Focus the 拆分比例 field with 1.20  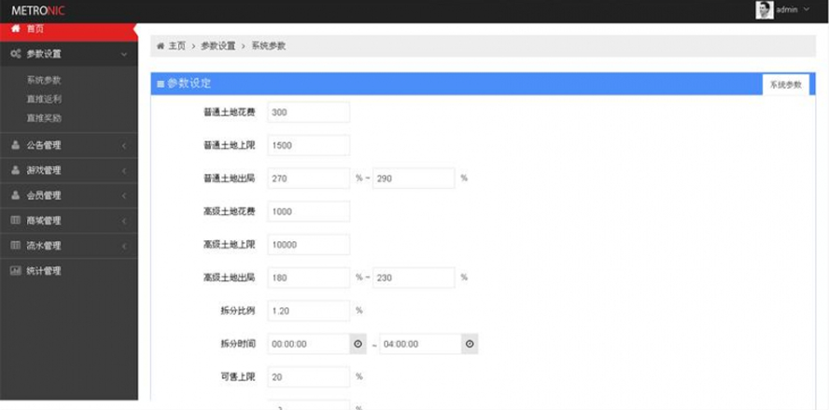click(x=309, y=311)
